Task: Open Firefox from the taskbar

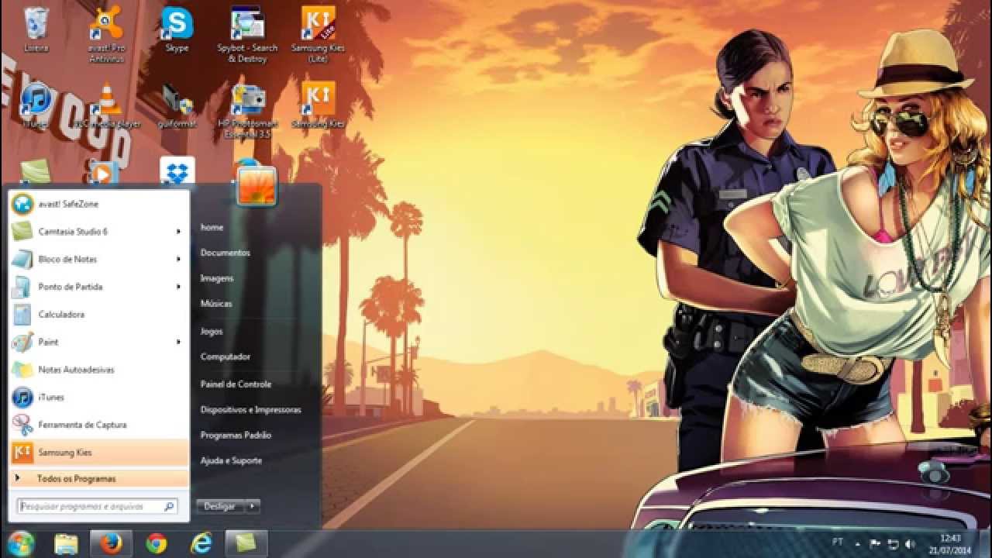Action: (x=111, y=544)
